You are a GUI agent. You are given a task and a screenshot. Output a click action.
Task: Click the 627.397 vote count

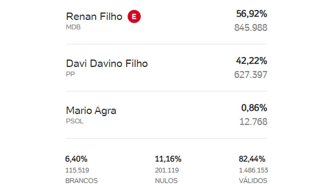[251, 75]
